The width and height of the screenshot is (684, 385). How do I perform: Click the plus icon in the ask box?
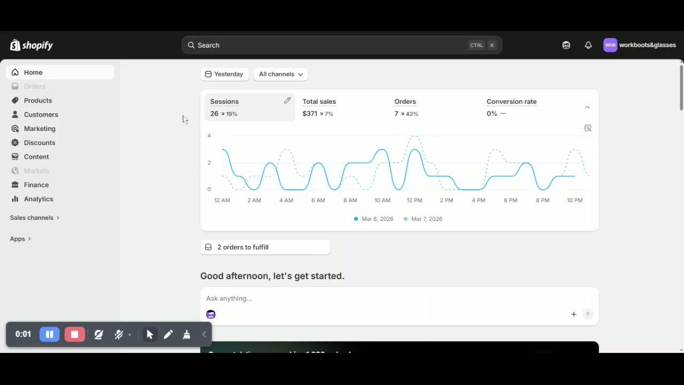(x=574, y=314)
